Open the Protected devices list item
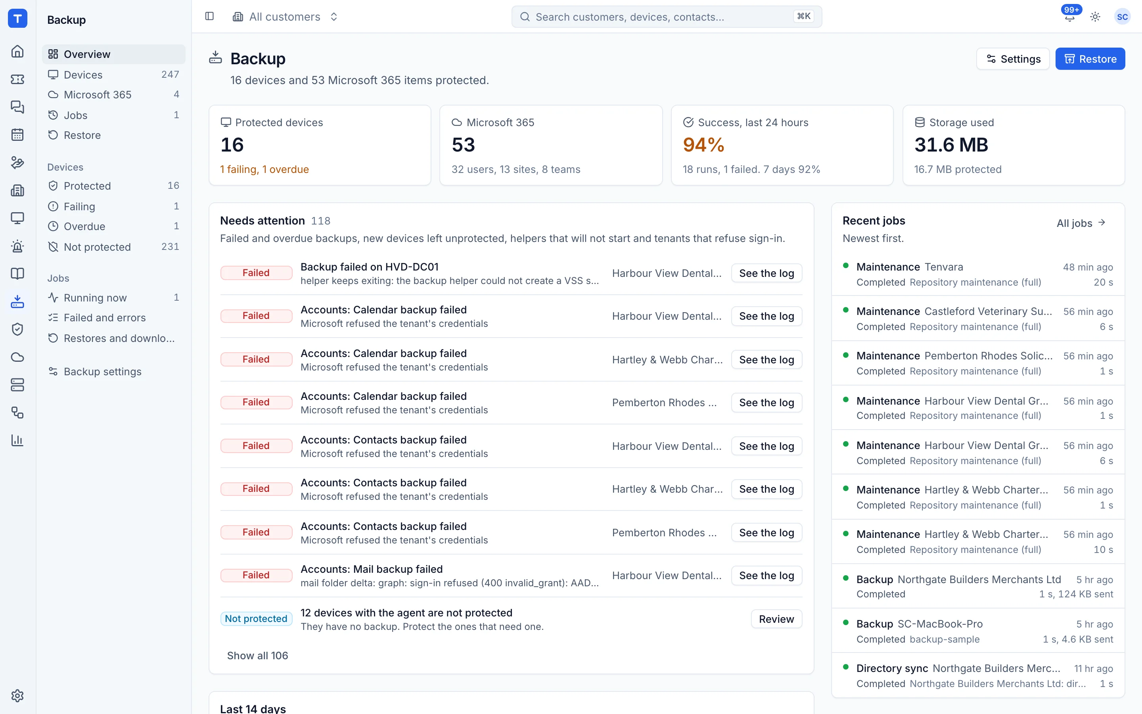This screenshot has height=714, width=1142. [x=114, y=186]
